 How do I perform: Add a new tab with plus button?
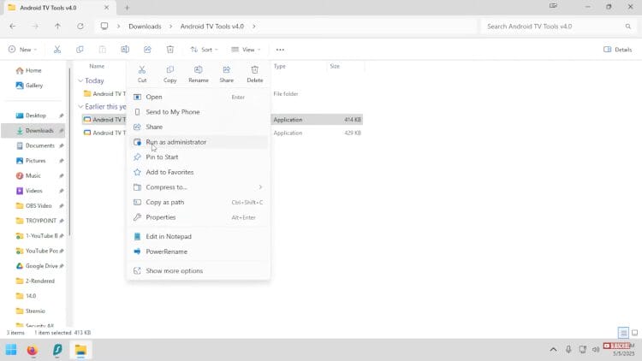[x=127, y=8]
